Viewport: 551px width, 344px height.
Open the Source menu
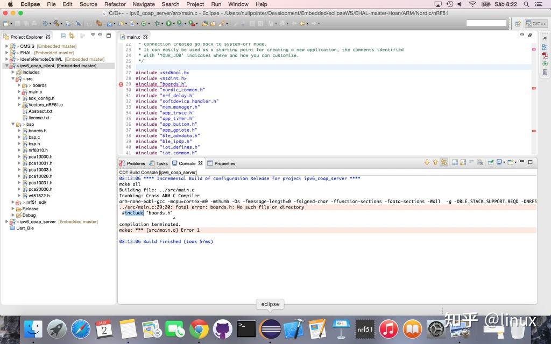88,4
